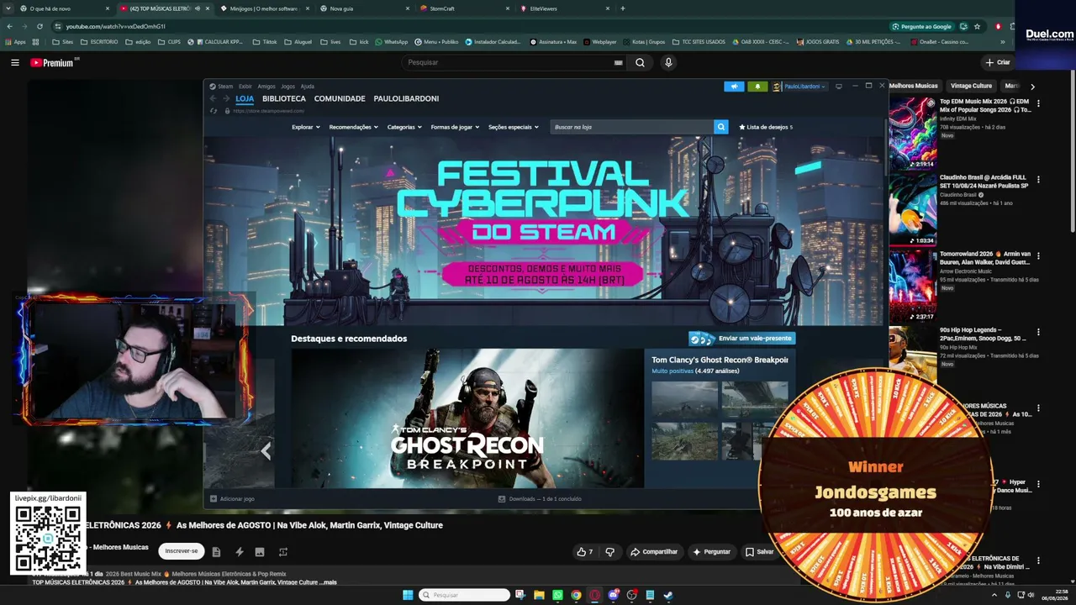Go back in Steam navigation
This screenshot has width=1076, height=605.
[x=214, y=98]
